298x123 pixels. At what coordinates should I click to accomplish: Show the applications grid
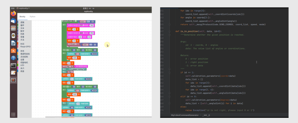coord(13,114)
